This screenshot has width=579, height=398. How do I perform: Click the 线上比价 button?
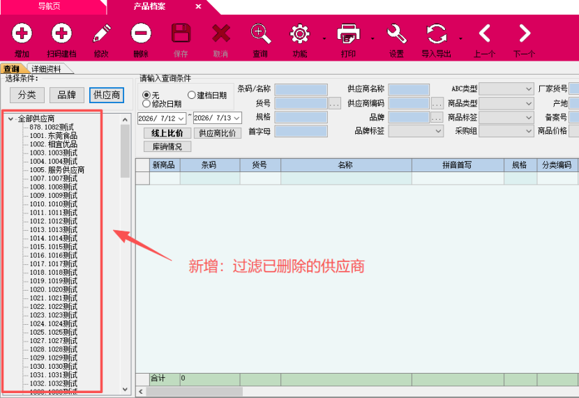pos(167,133)
